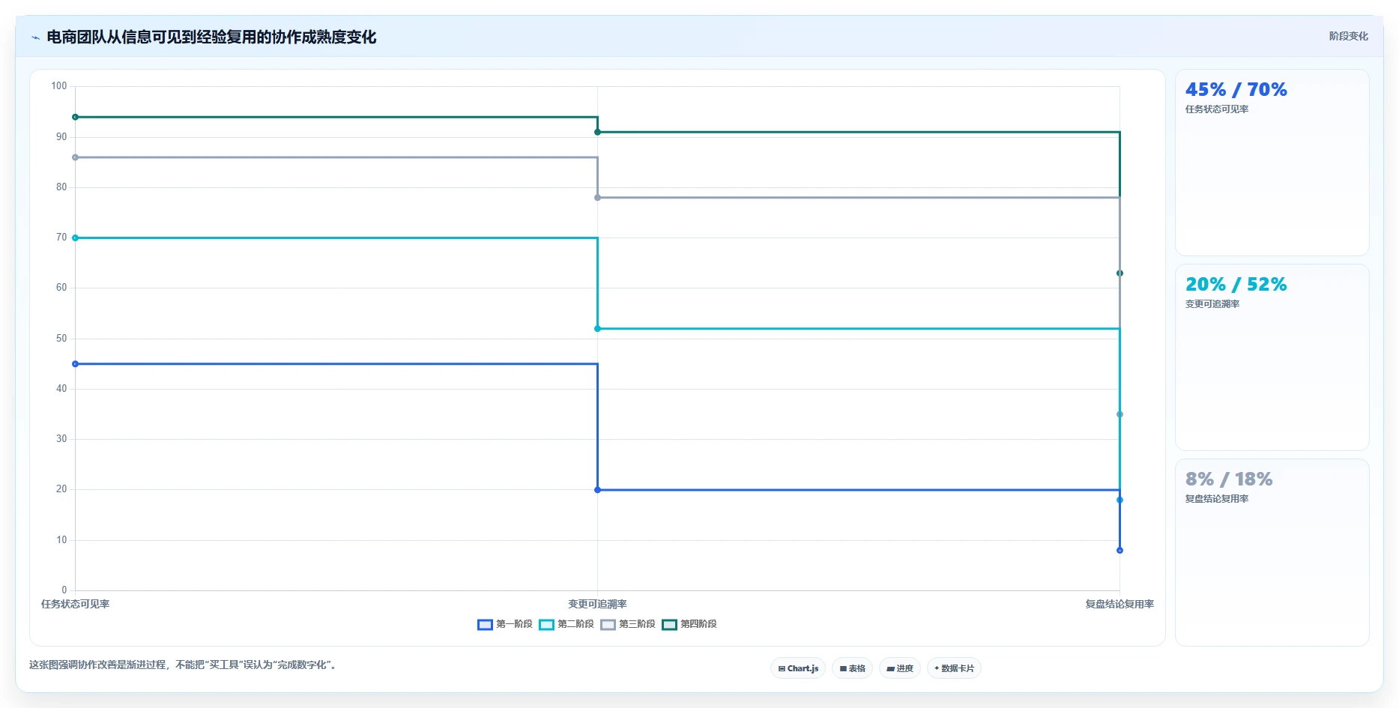The width and height of the screenshot is (1399, 708).
Task: Click 第一阶段 point at 20 on 变更可追溯率
Action: tap(597, 490)
